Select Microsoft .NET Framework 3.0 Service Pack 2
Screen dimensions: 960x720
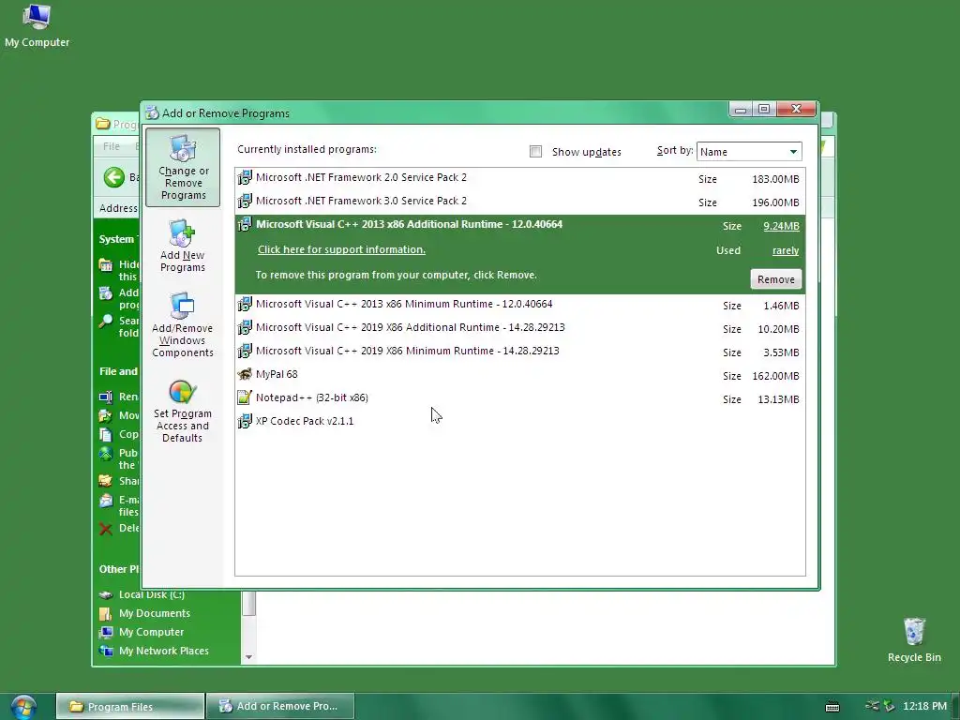coord(519,202)
